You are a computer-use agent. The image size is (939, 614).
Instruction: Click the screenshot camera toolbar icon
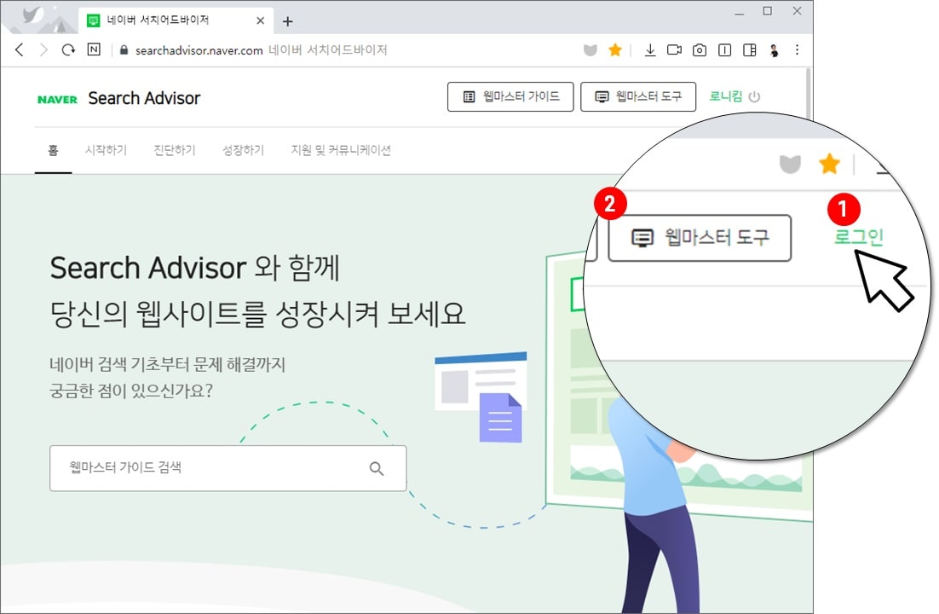[700, 50]
